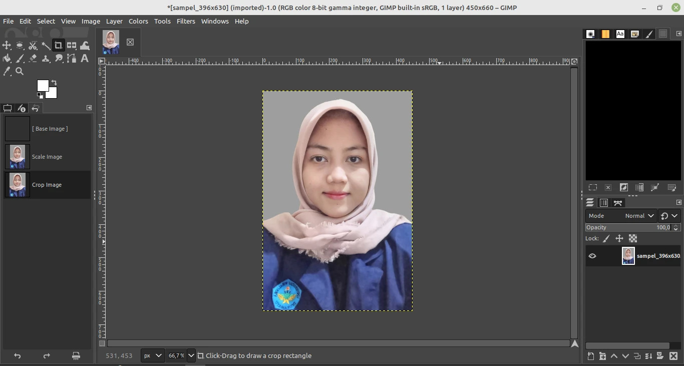Open the Filters menu
684x366 pixels.
(x=186, y=21)
